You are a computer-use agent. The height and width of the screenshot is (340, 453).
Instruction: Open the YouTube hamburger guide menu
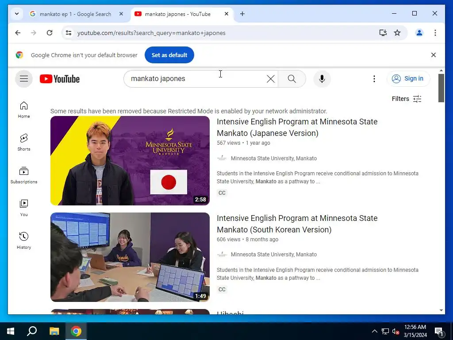(24, 79)
